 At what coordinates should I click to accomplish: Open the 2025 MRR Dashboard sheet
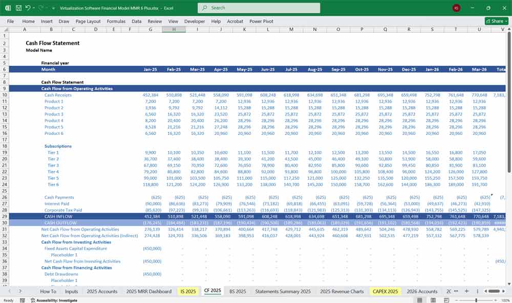click(x=148, y=291)
